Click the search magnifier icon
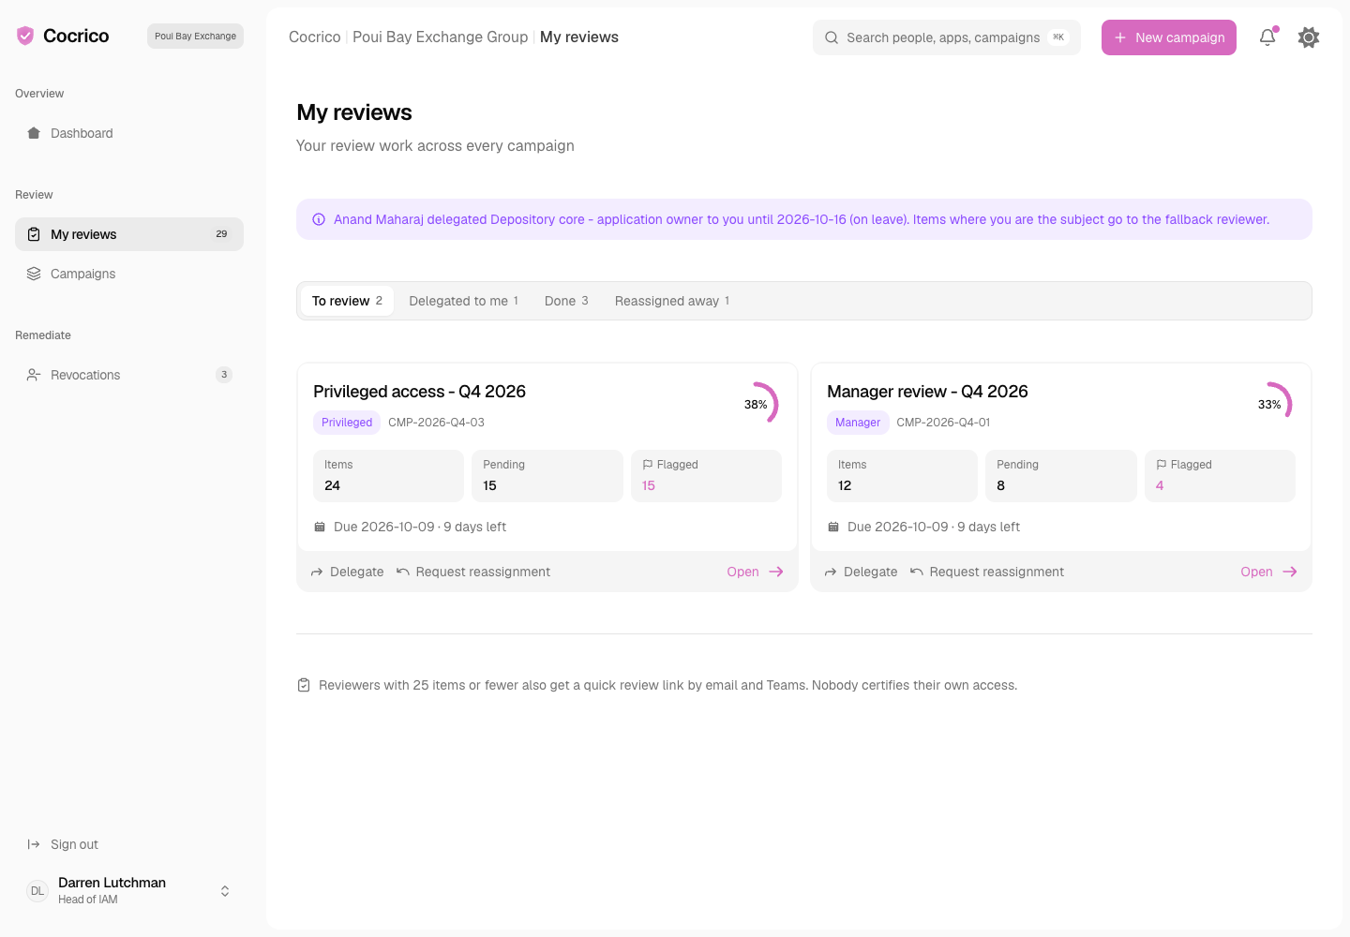 (x=832, y=37)
